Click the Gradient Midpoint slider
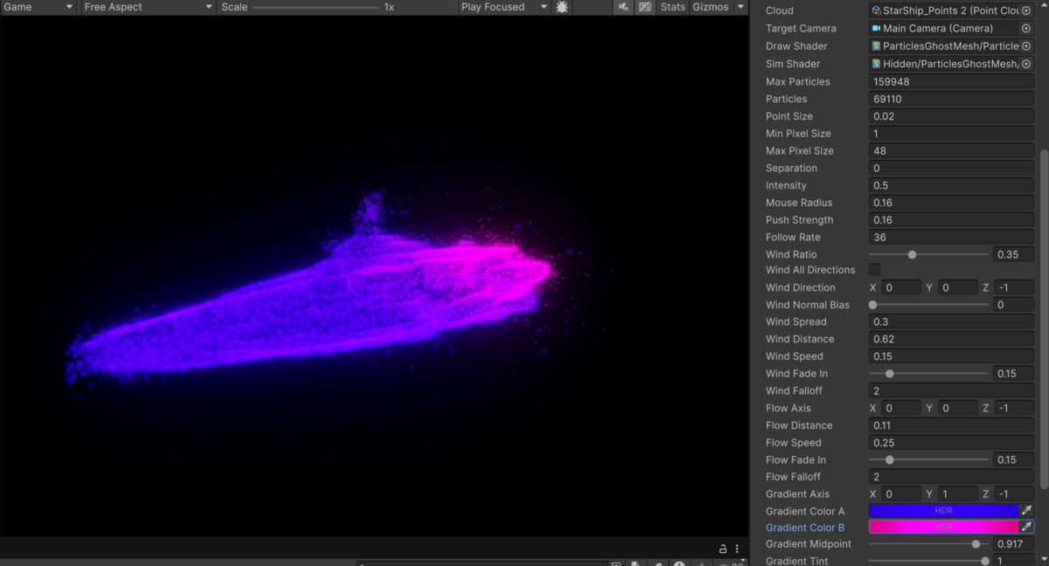Screen dimensions: 1049x566 pos(928,544)
